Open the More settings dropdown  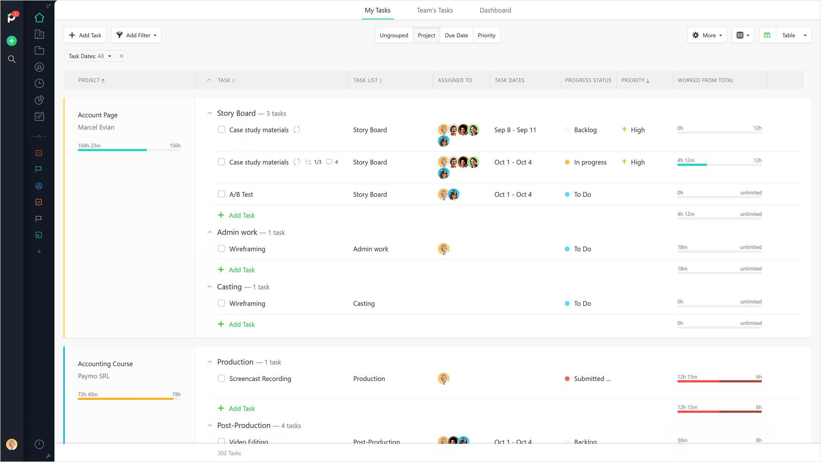(x=707, y=35)
